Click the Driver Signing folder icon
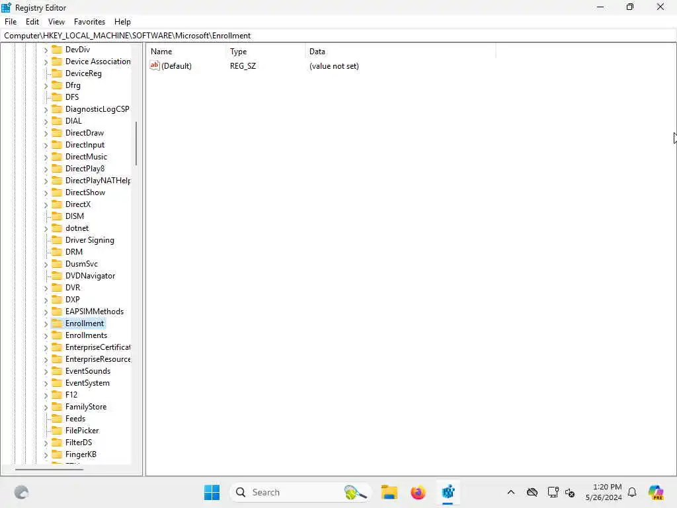This screenshot has width=677, height=508. [57, 239]
